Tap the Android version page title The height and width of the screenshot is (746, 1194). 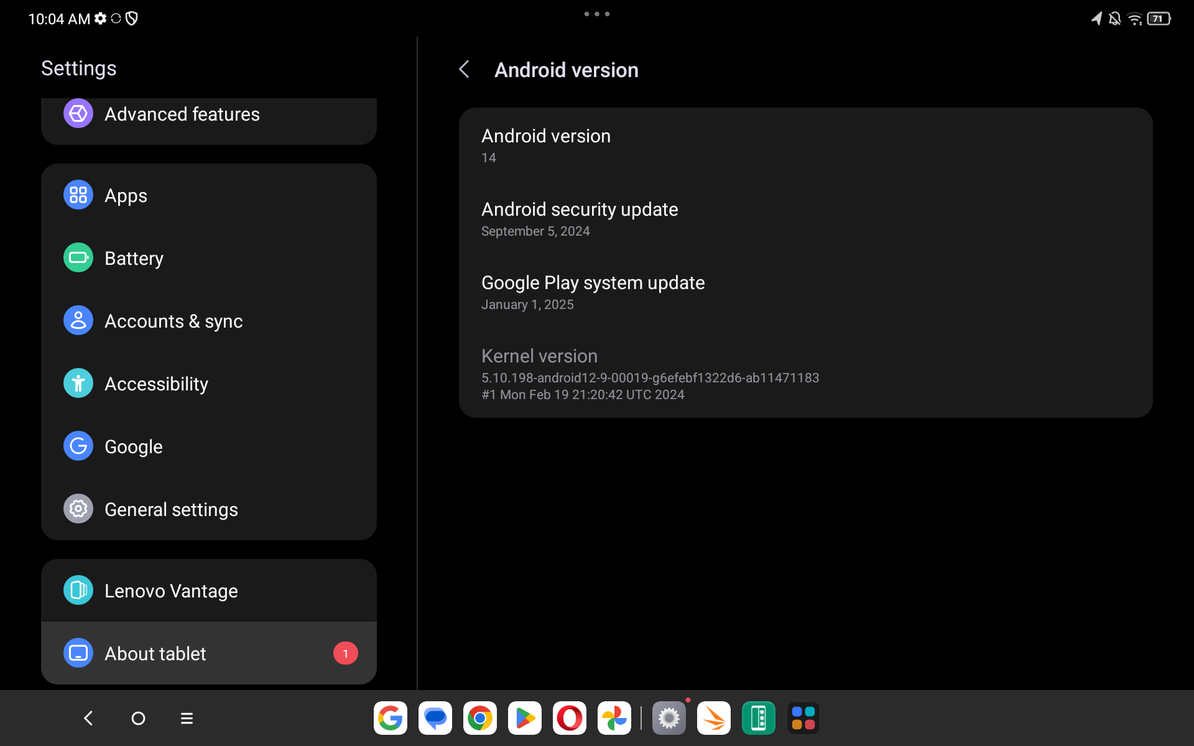pos(567,70)
